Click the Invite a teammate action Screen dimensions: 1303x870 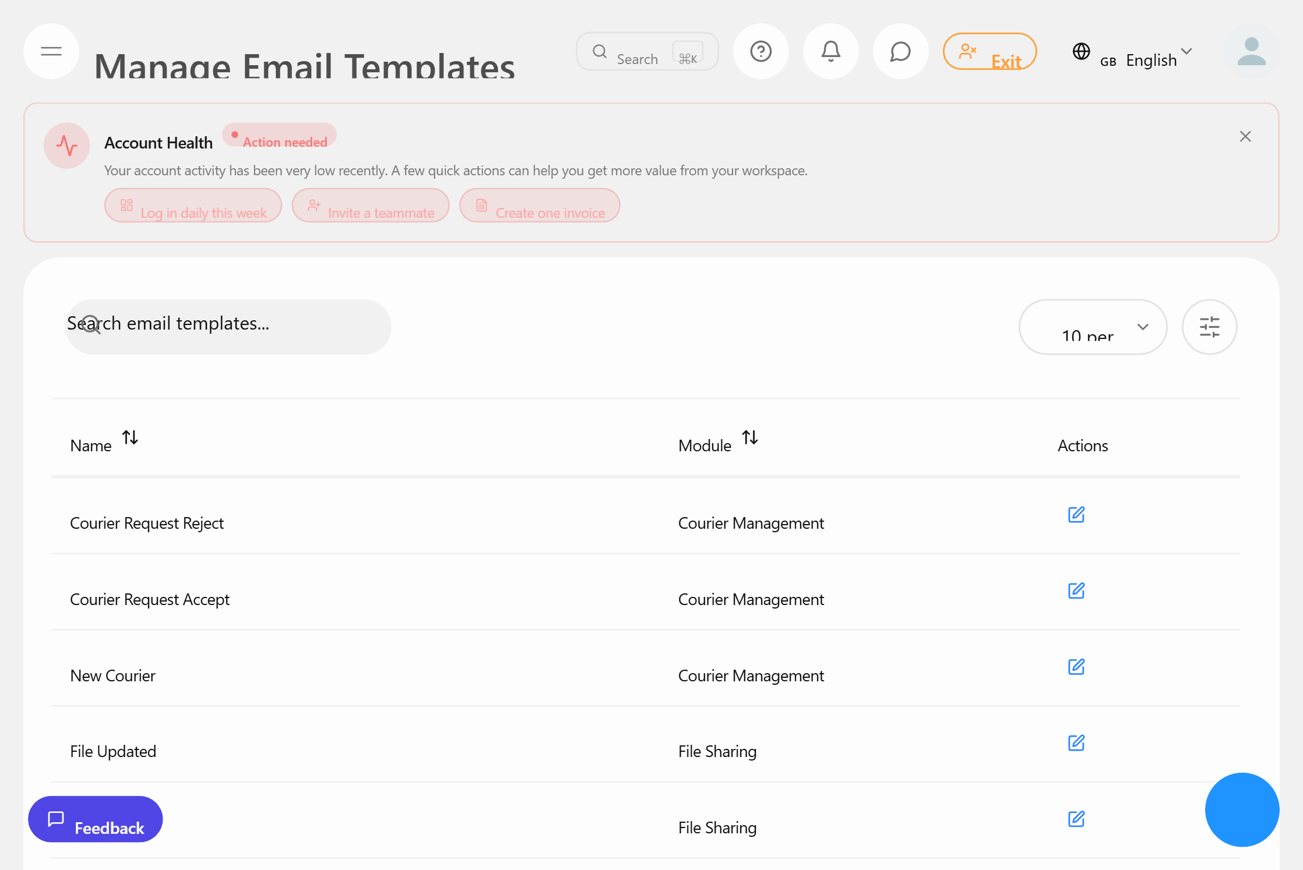tap(371, 206)
